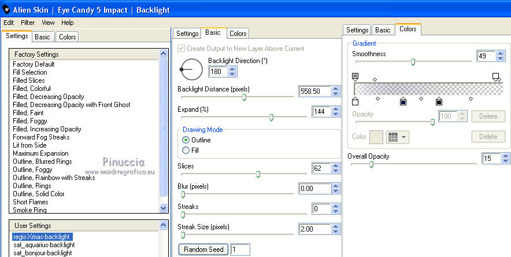The width and height of the screenshot is (511, 257).
Task: Increase the Smoothness value
Action: pos(500,53)
